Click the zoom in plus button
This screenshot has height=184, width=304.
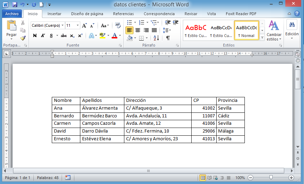(291, 178)
